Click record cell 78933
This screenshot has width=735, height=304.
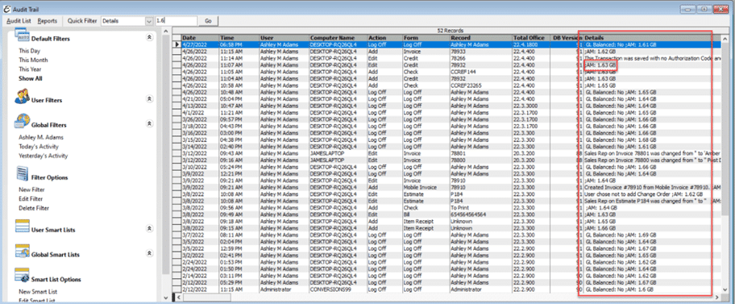[x=480, y=51]
